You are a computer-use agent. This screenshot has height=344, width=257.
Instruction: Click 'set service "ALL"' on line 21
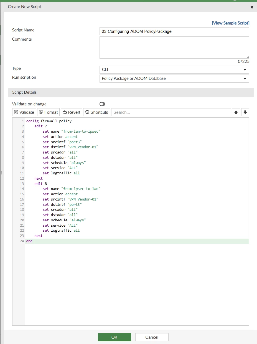pos(60,225)
